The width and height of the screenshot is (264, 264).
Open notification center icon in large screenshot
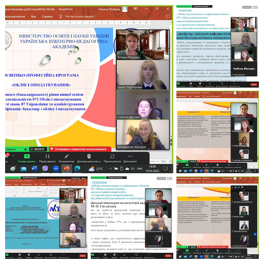click(x=166, y=169)
